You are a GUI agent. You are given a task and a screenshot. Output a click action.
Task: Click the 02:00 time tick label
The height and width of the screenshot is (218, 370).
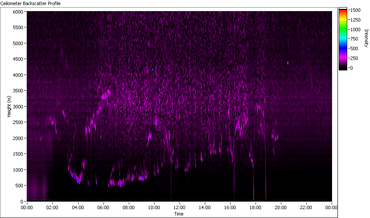coord(52,207)
